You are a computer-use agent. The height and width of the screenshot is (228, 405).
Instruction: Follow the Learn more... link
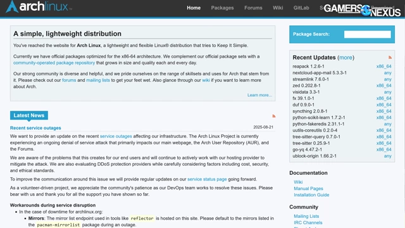click(259, 95)
